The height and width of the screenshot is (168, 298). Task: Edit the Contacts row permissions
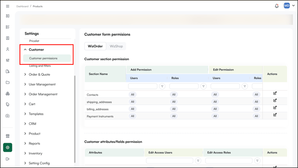275,93
